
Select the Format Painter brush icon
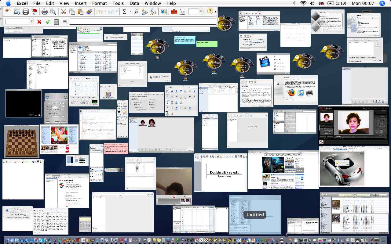89,12
